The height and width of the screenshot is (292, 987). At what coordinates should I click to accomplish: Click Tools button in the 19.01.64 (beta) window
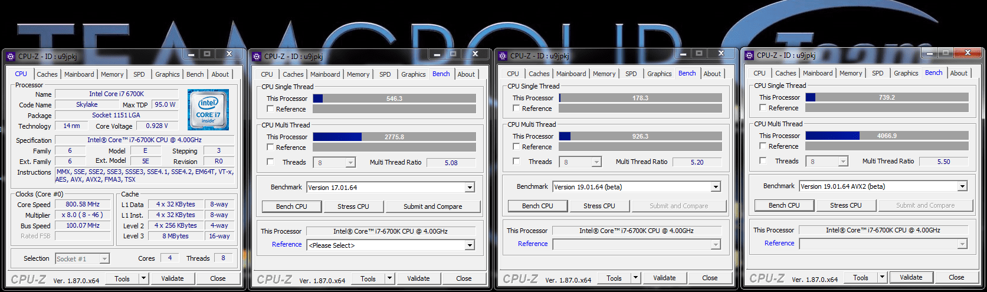coord(614,278)
